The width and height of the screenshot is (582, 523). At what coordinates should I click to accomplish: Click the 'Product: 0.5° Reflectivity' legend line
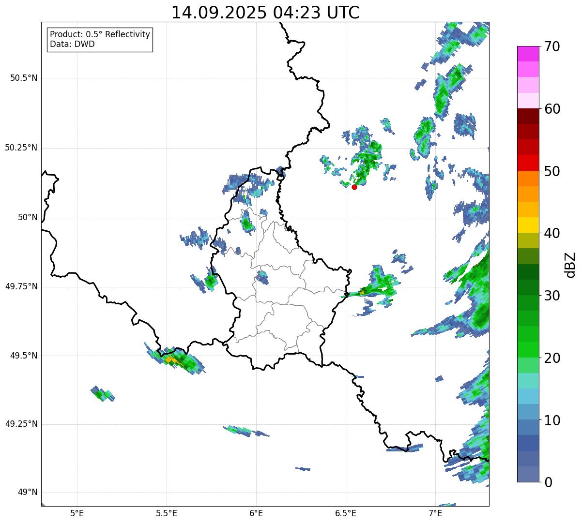tap(100, 35)
